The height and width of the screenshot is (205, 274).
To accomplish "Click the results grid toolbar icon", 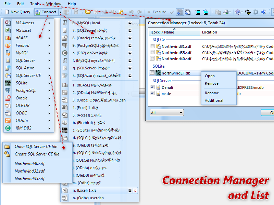I will (x=180, y=12).
